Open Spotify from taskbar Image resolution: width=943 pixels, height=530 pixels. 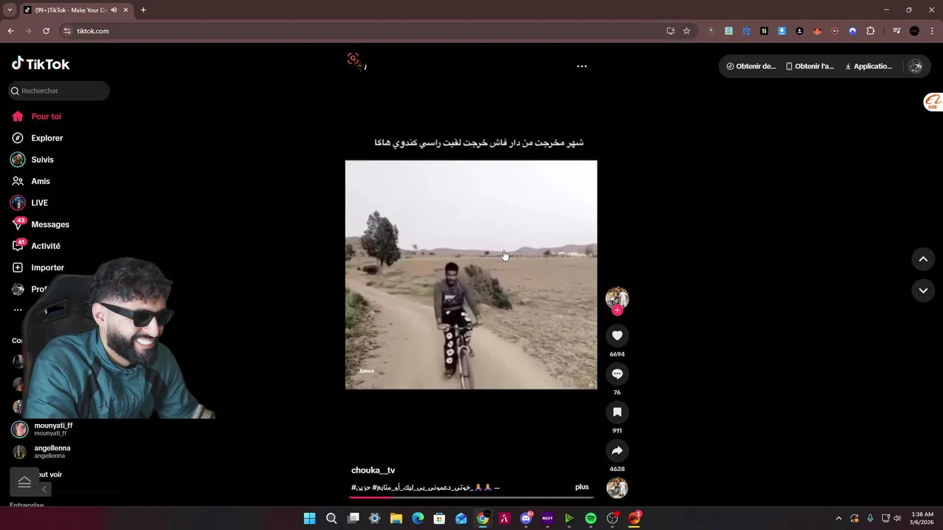pyautogui.click(x=591, y=519)
